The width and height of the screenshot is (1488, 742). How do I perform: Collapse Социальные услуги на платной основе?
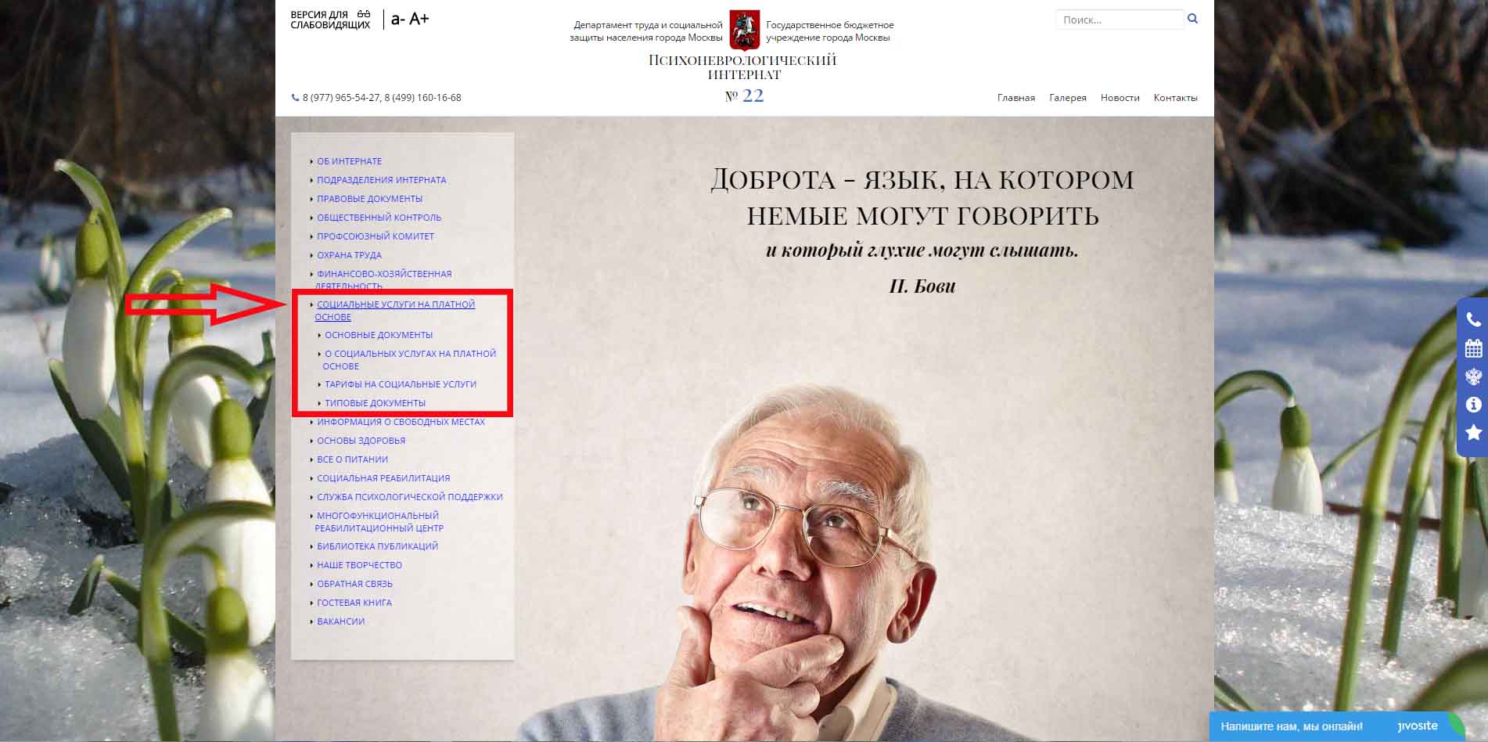point(395,311)
